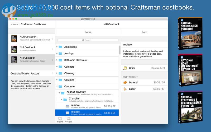Open Cost Modification Factors
Screen dimensions: 211x132
point(32,73)
